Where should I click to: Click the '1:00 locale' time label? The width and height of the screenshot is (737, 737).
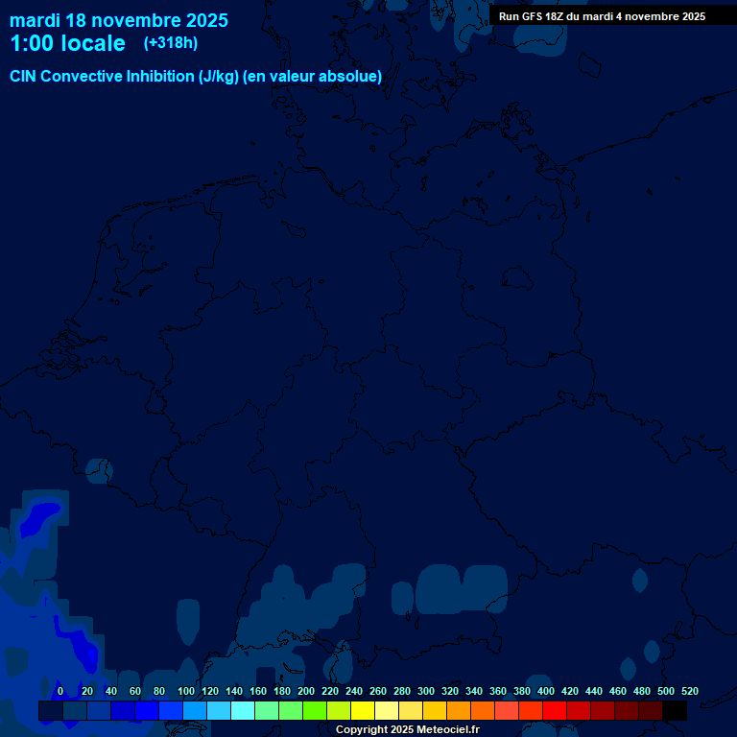point(68,43)
